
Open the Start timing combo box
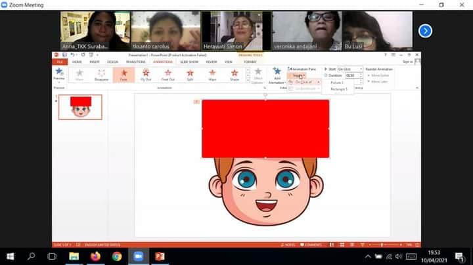coord(350,69)
